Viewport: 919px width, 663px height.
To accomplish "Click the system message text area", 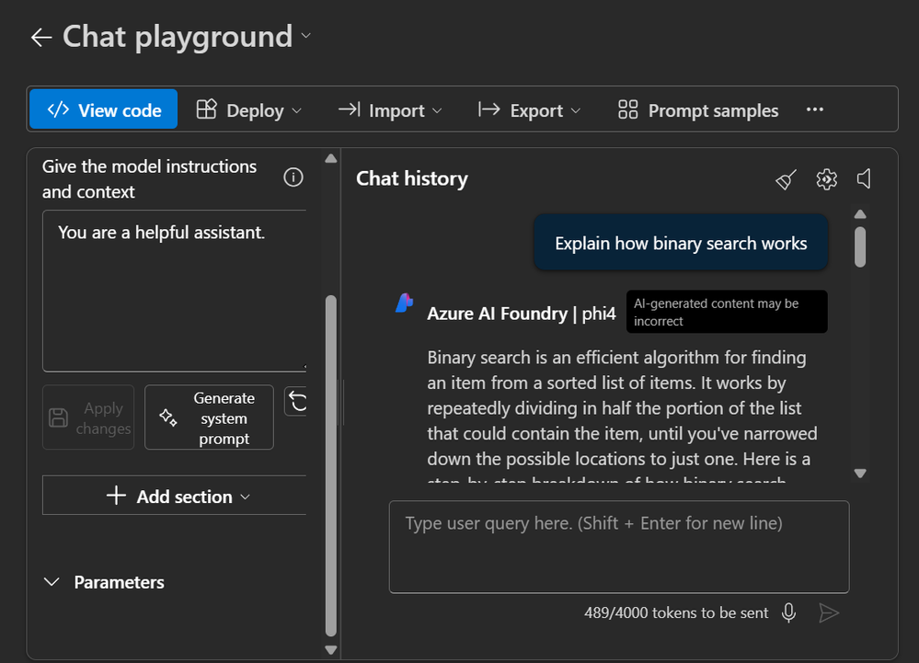I will [x=173, y=290].
